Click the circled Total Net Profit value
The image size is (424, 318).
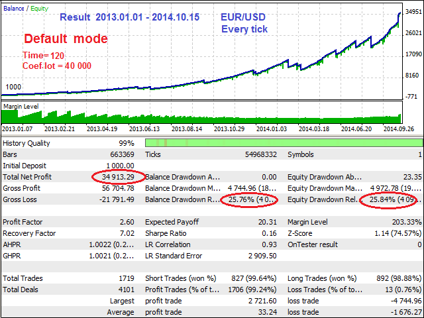pos(119,177)
